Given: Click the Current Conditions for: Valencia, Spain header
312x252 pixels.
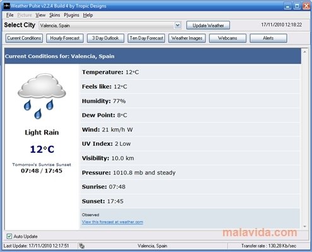Looking at the screenshot, I should click(x=153, y=56).
